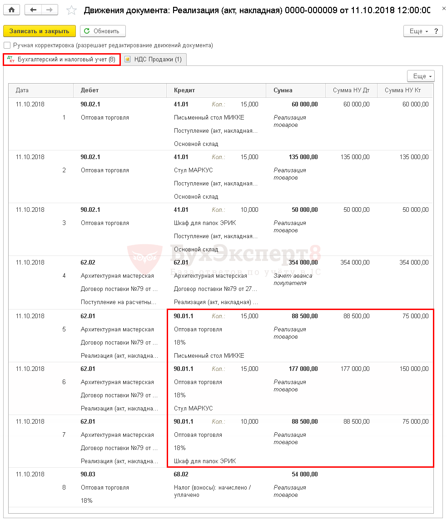Open help with the question mark
Viewport: 447px width, 520px height.
point(436,31)
